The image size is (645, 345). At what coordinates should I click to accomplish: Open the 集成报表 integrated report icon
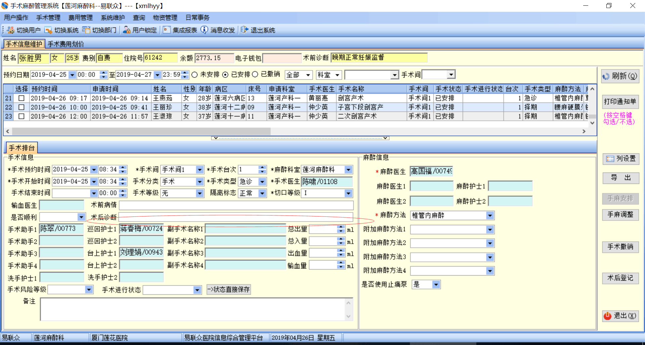point(167,30)
